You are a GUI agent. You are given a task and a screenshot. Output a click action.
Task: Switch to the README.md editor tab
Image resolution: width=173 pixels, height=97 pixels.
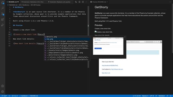(x=13, y=2)
